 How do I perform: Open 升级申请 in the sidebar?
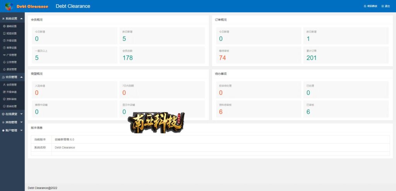click(x=10, y=92)
